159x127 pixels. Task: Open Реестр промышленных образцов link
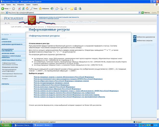57,89
